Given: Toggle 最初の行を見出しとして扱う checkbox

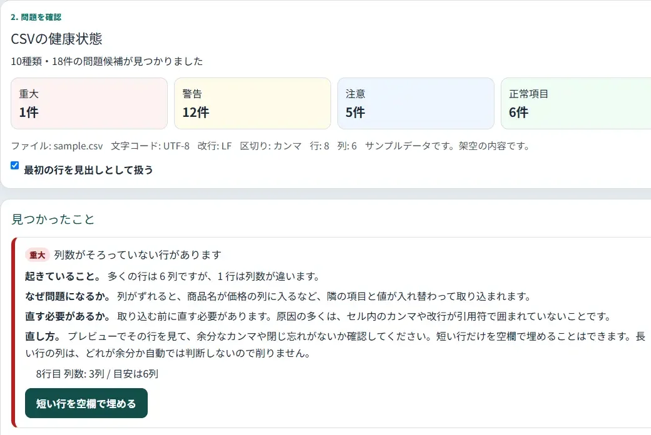Looking at the screenshot, I should [x=15, y=166].
